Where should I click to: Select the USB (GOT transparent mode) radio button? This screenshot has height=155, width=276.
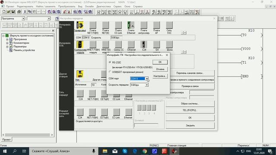point(110,72)
